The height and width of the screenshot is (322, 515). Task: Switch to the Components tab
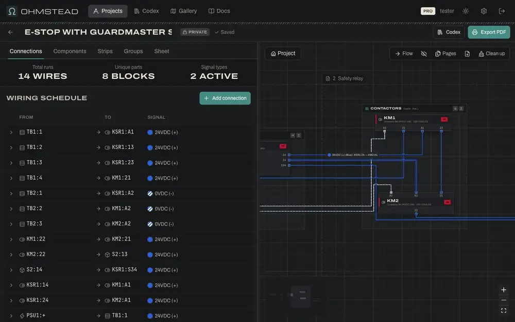70,51
